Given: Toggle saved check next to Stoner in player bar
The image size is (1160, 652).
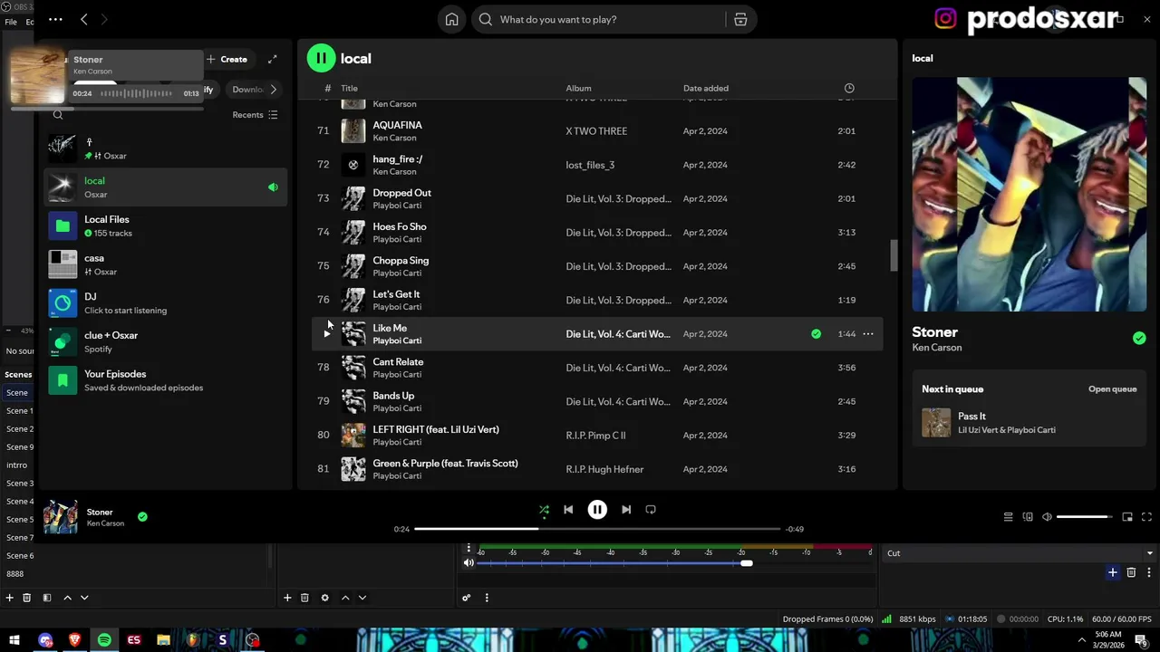Looking at the screenshot, I should pyautogui.click(x=142, y=517).
